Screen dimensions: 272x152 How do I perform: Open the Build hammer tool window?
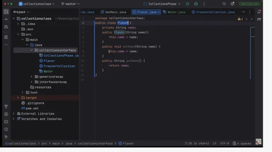click(x=6, y=106)
